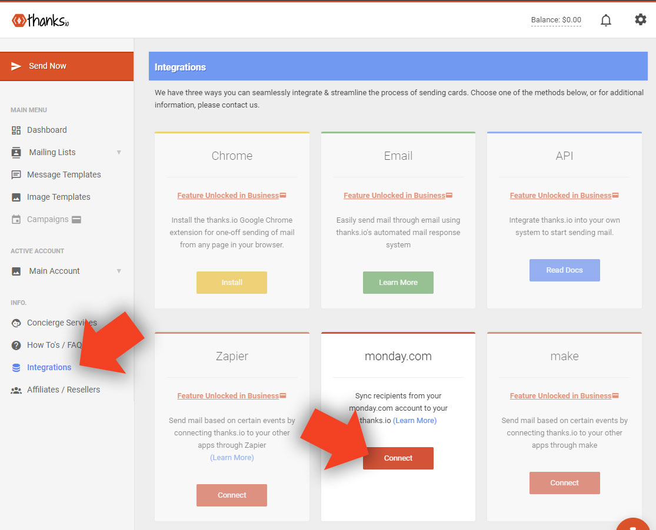Viewport: 656px width, 530px height.
Task: Click the Message Templates icon
Action: [x=16, y=175]
